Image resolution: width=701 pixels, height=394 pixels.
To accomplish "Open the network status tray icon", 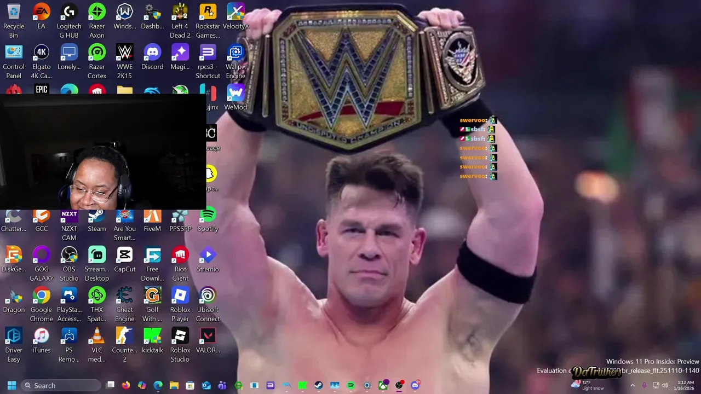I will [656, 385].
